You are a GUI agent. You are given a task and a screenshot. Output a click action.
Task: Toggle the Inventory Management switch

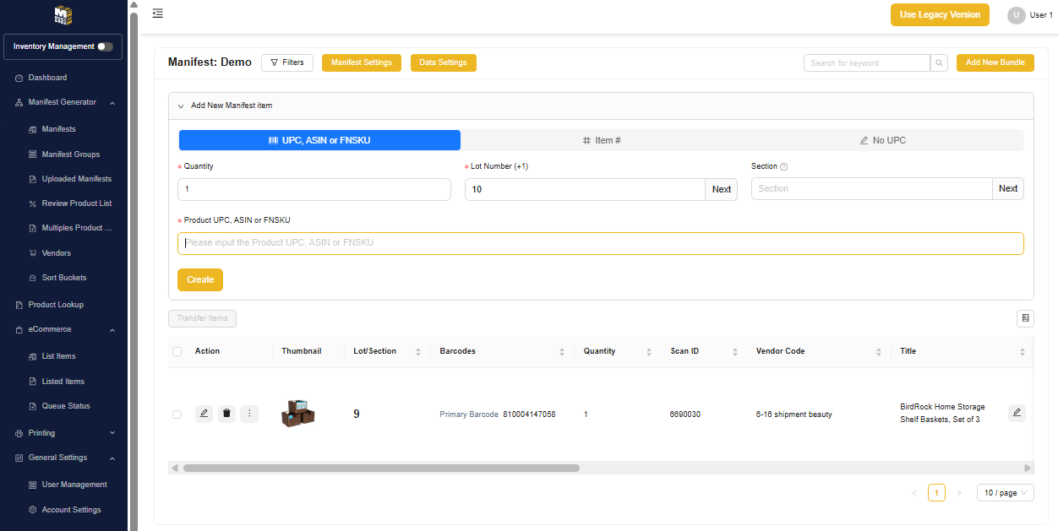point(105,47)
